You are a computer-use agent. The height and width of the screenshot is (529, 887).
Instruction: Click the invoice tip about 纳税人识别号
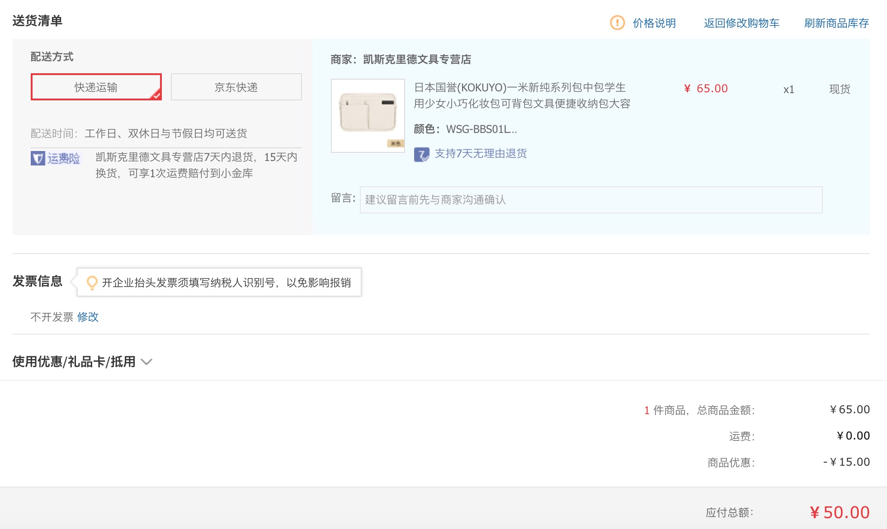tap(226, 283)
